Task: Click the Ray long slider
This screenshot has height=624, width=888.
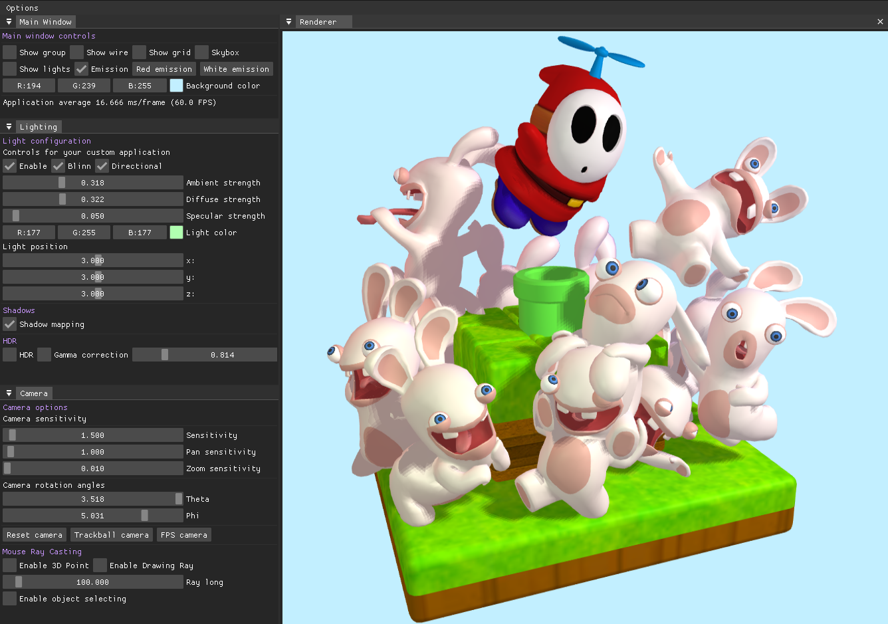Action: click(x=93, y=582)
